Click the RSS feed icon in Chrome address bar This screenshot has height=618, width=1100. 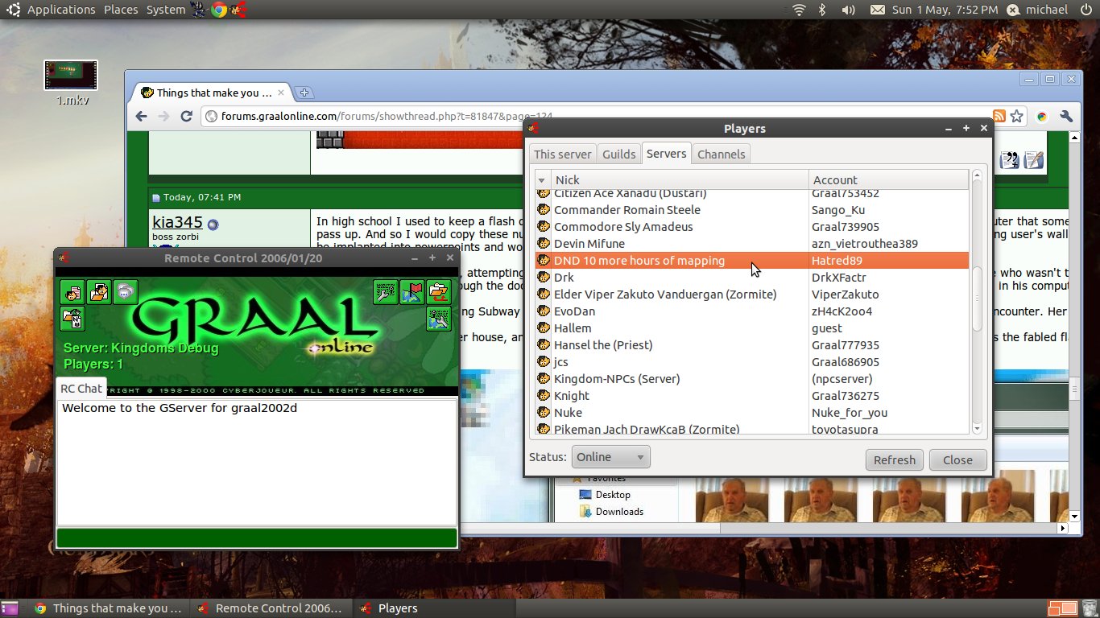click(999, 116)
